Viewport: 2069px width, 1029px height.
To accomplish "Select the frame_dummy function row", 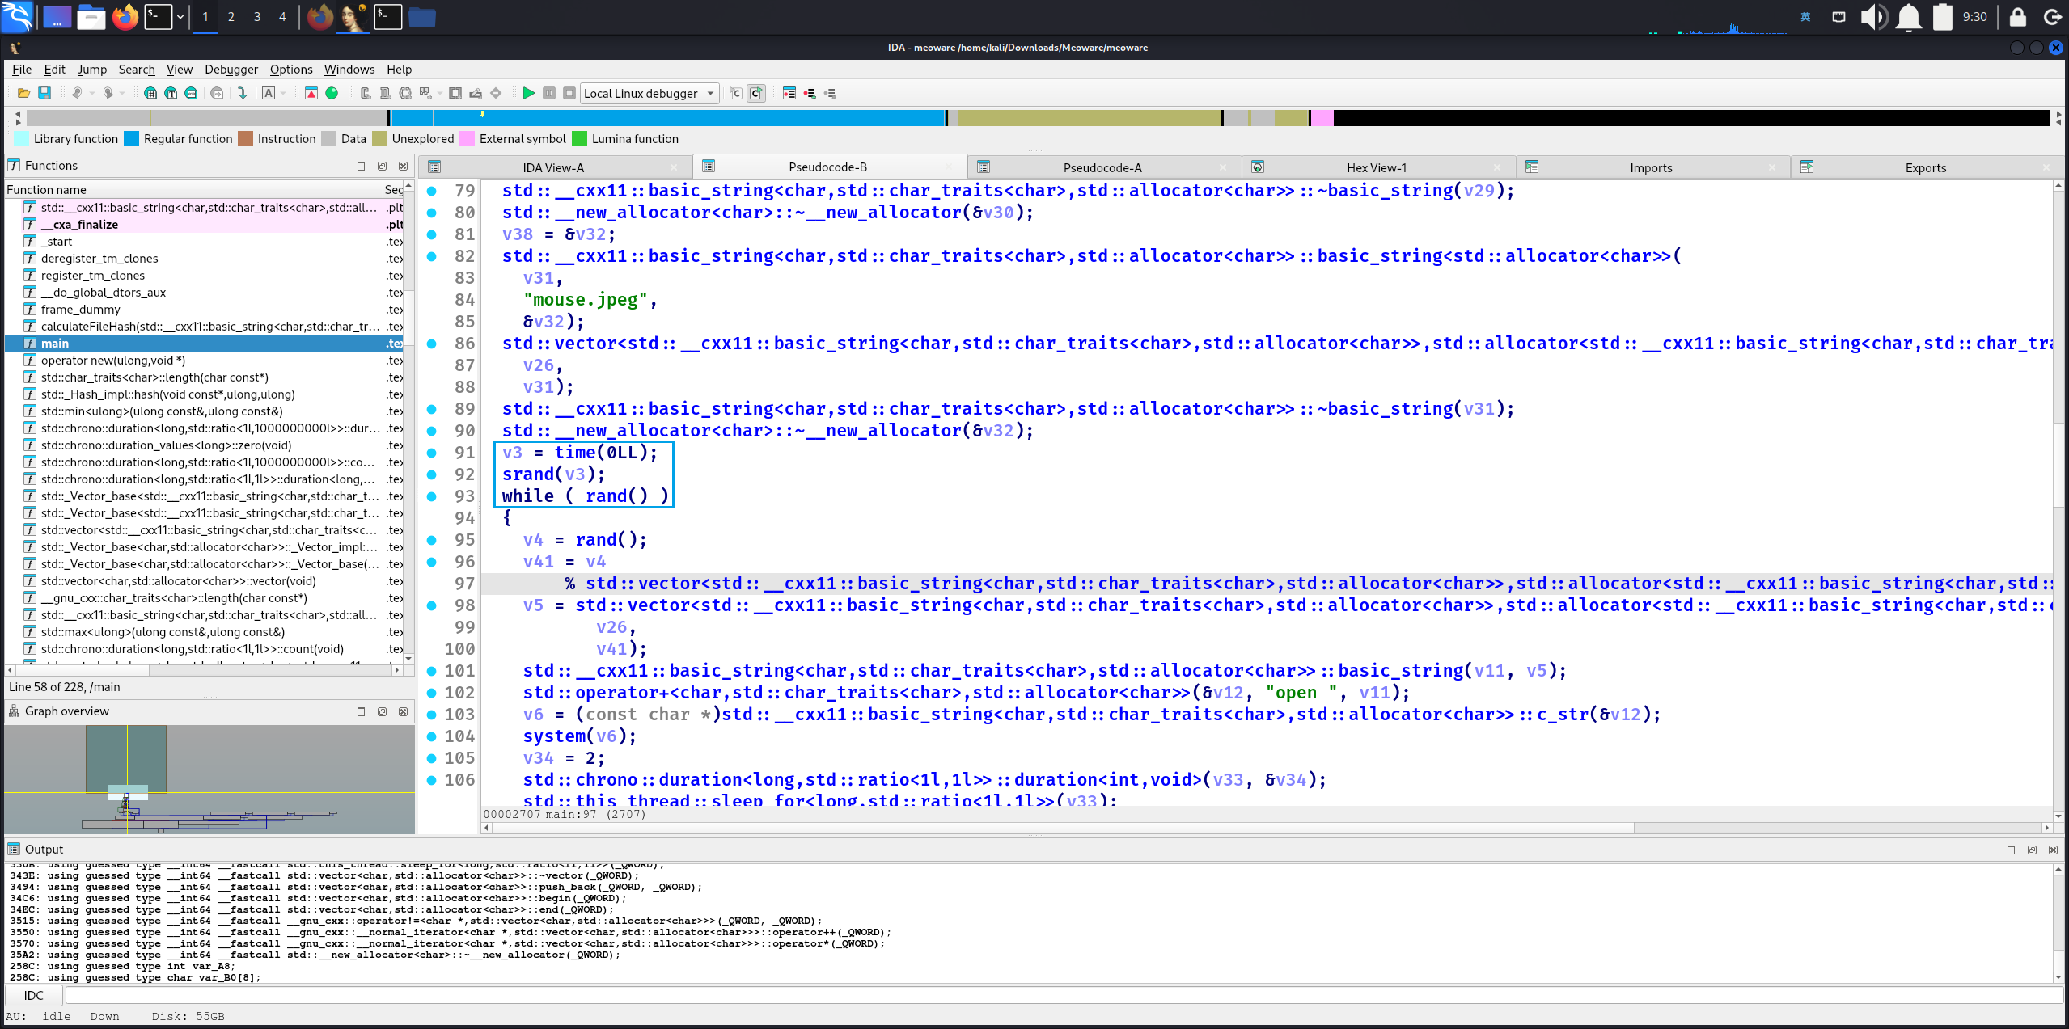I will point(204,310).
